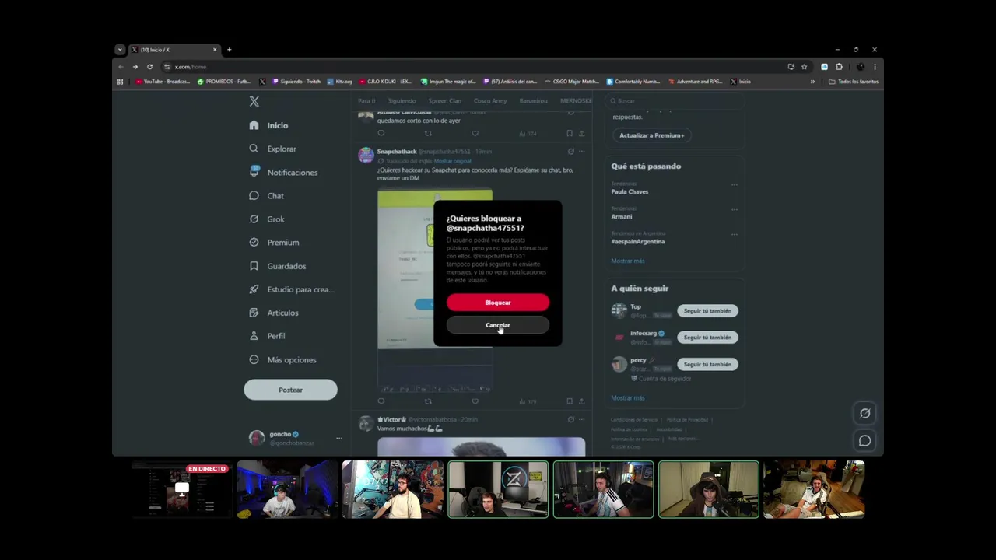Image resolution: width=996 pixels, height=560 pixels.
Task: Confirm with the red Bloquear button
Action: click(498, 303)
